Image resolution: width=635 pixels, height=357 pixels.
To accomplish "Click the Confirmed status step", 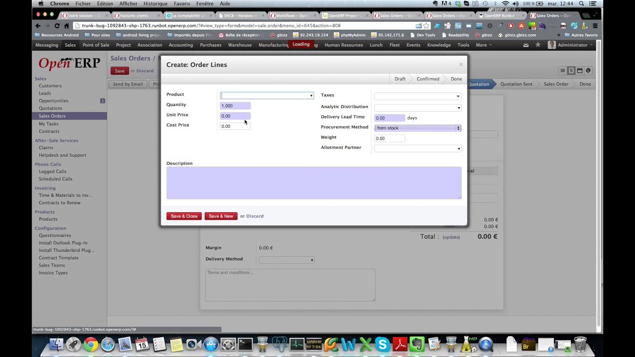I will [x=428, y=79].
